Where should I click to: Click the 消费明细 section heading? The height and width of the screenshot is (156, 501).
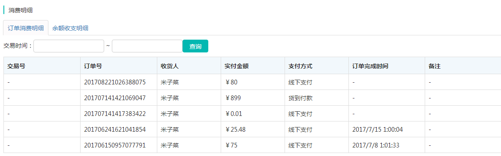pyautogui.click(x=21, y=10)
